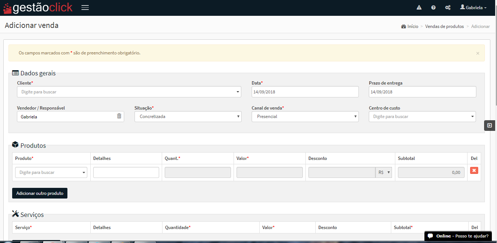Click the Subtotal header in Produtos table
Screen dimensions: 497x243
[x=406, y=158]
